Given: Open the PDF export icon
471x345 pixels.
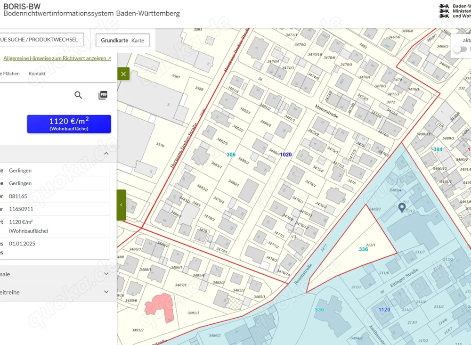Looking at the screenshot, I should click(x=103, y=95).
